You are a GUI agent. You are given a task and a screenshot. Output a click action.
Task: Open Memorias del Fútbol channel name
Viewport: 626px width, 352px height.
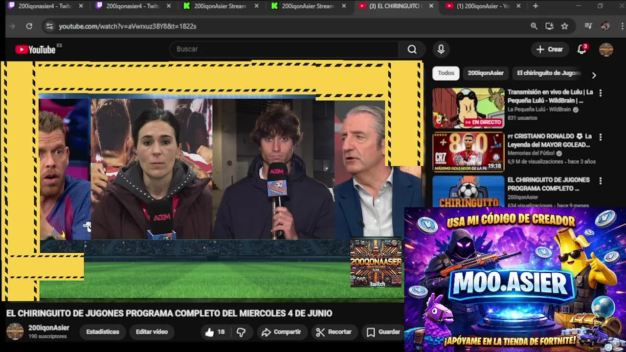[x=531, y=153]
